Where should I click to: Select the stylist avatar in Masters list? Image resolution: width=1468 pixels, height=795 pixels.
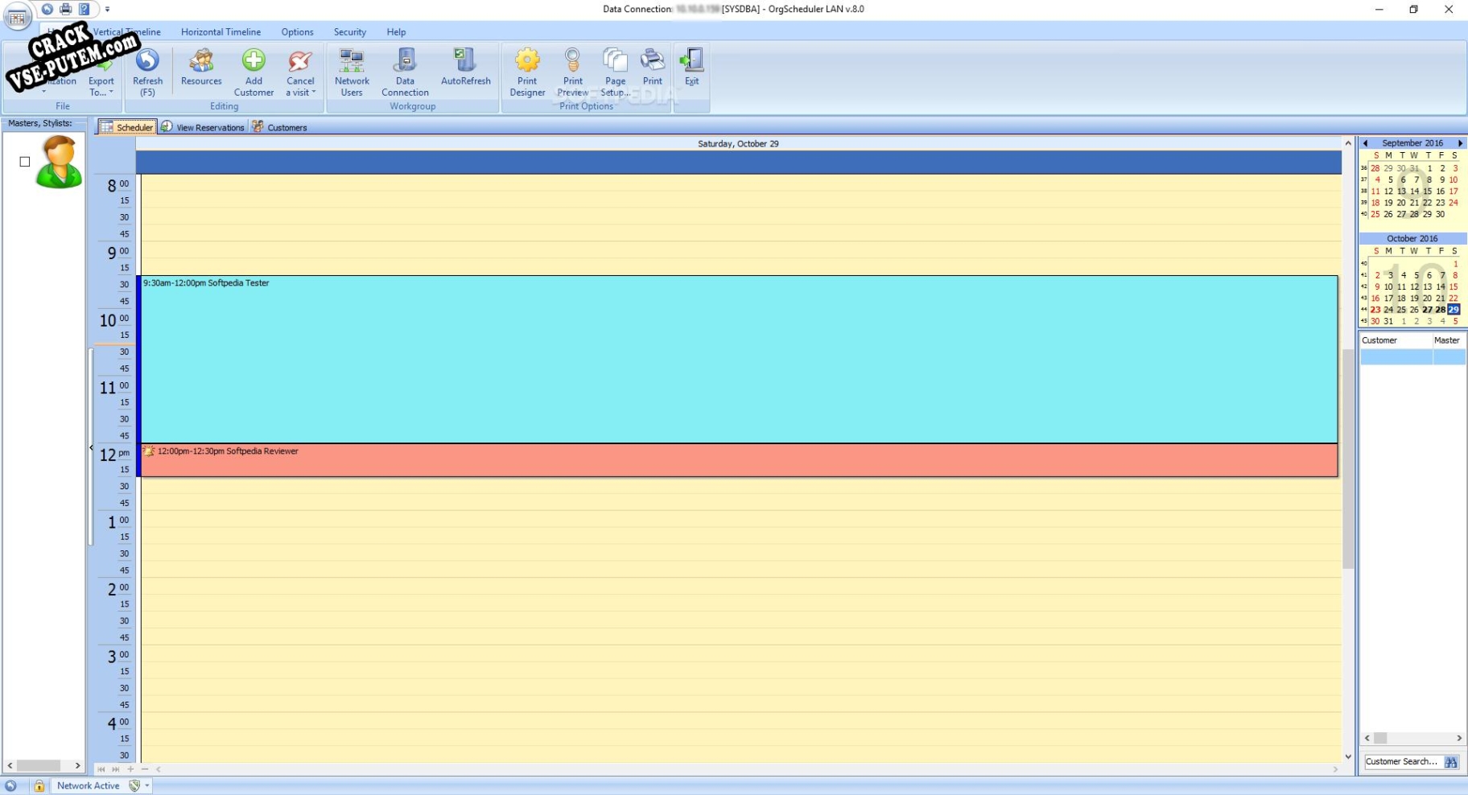(x=59, y=162)
